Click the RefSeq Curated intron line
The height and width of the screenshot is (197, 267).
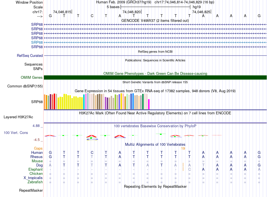pos(155,55)
